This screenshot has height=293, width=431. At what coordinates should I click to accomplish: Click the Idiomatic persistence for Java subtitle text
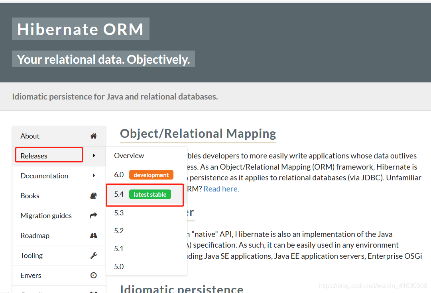tap(115, 97)
